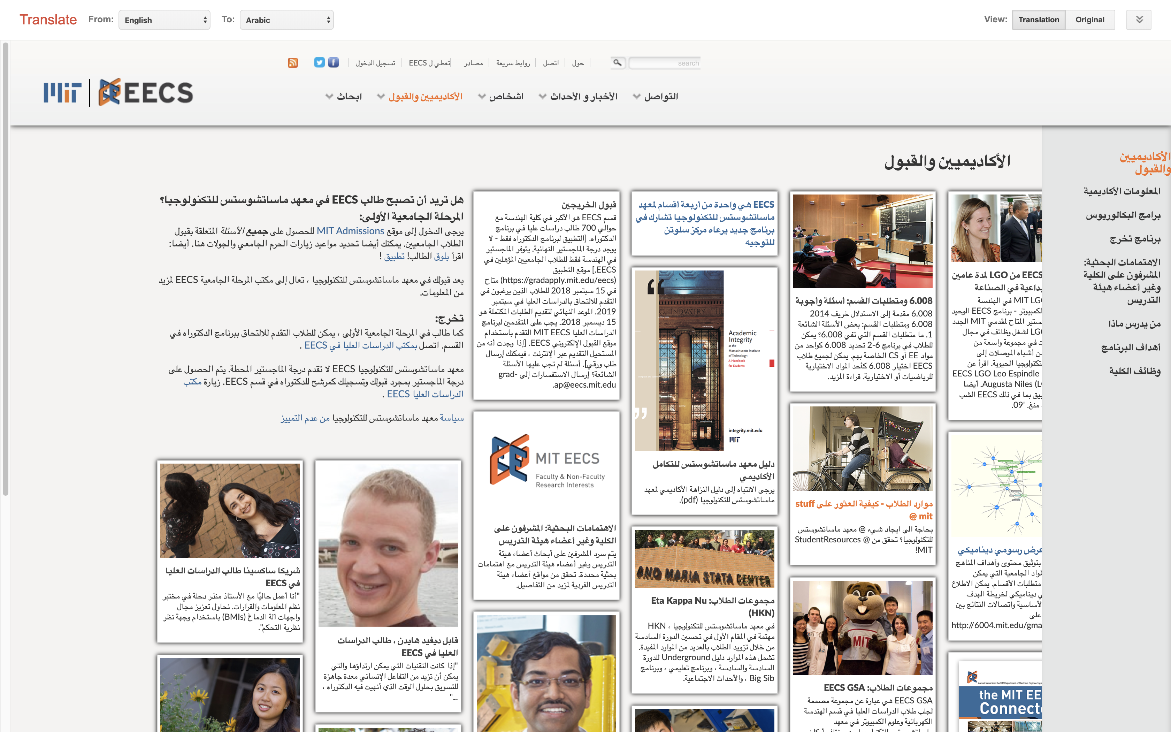Click the left vertical page scrollbar

click(x=5, y=269)
